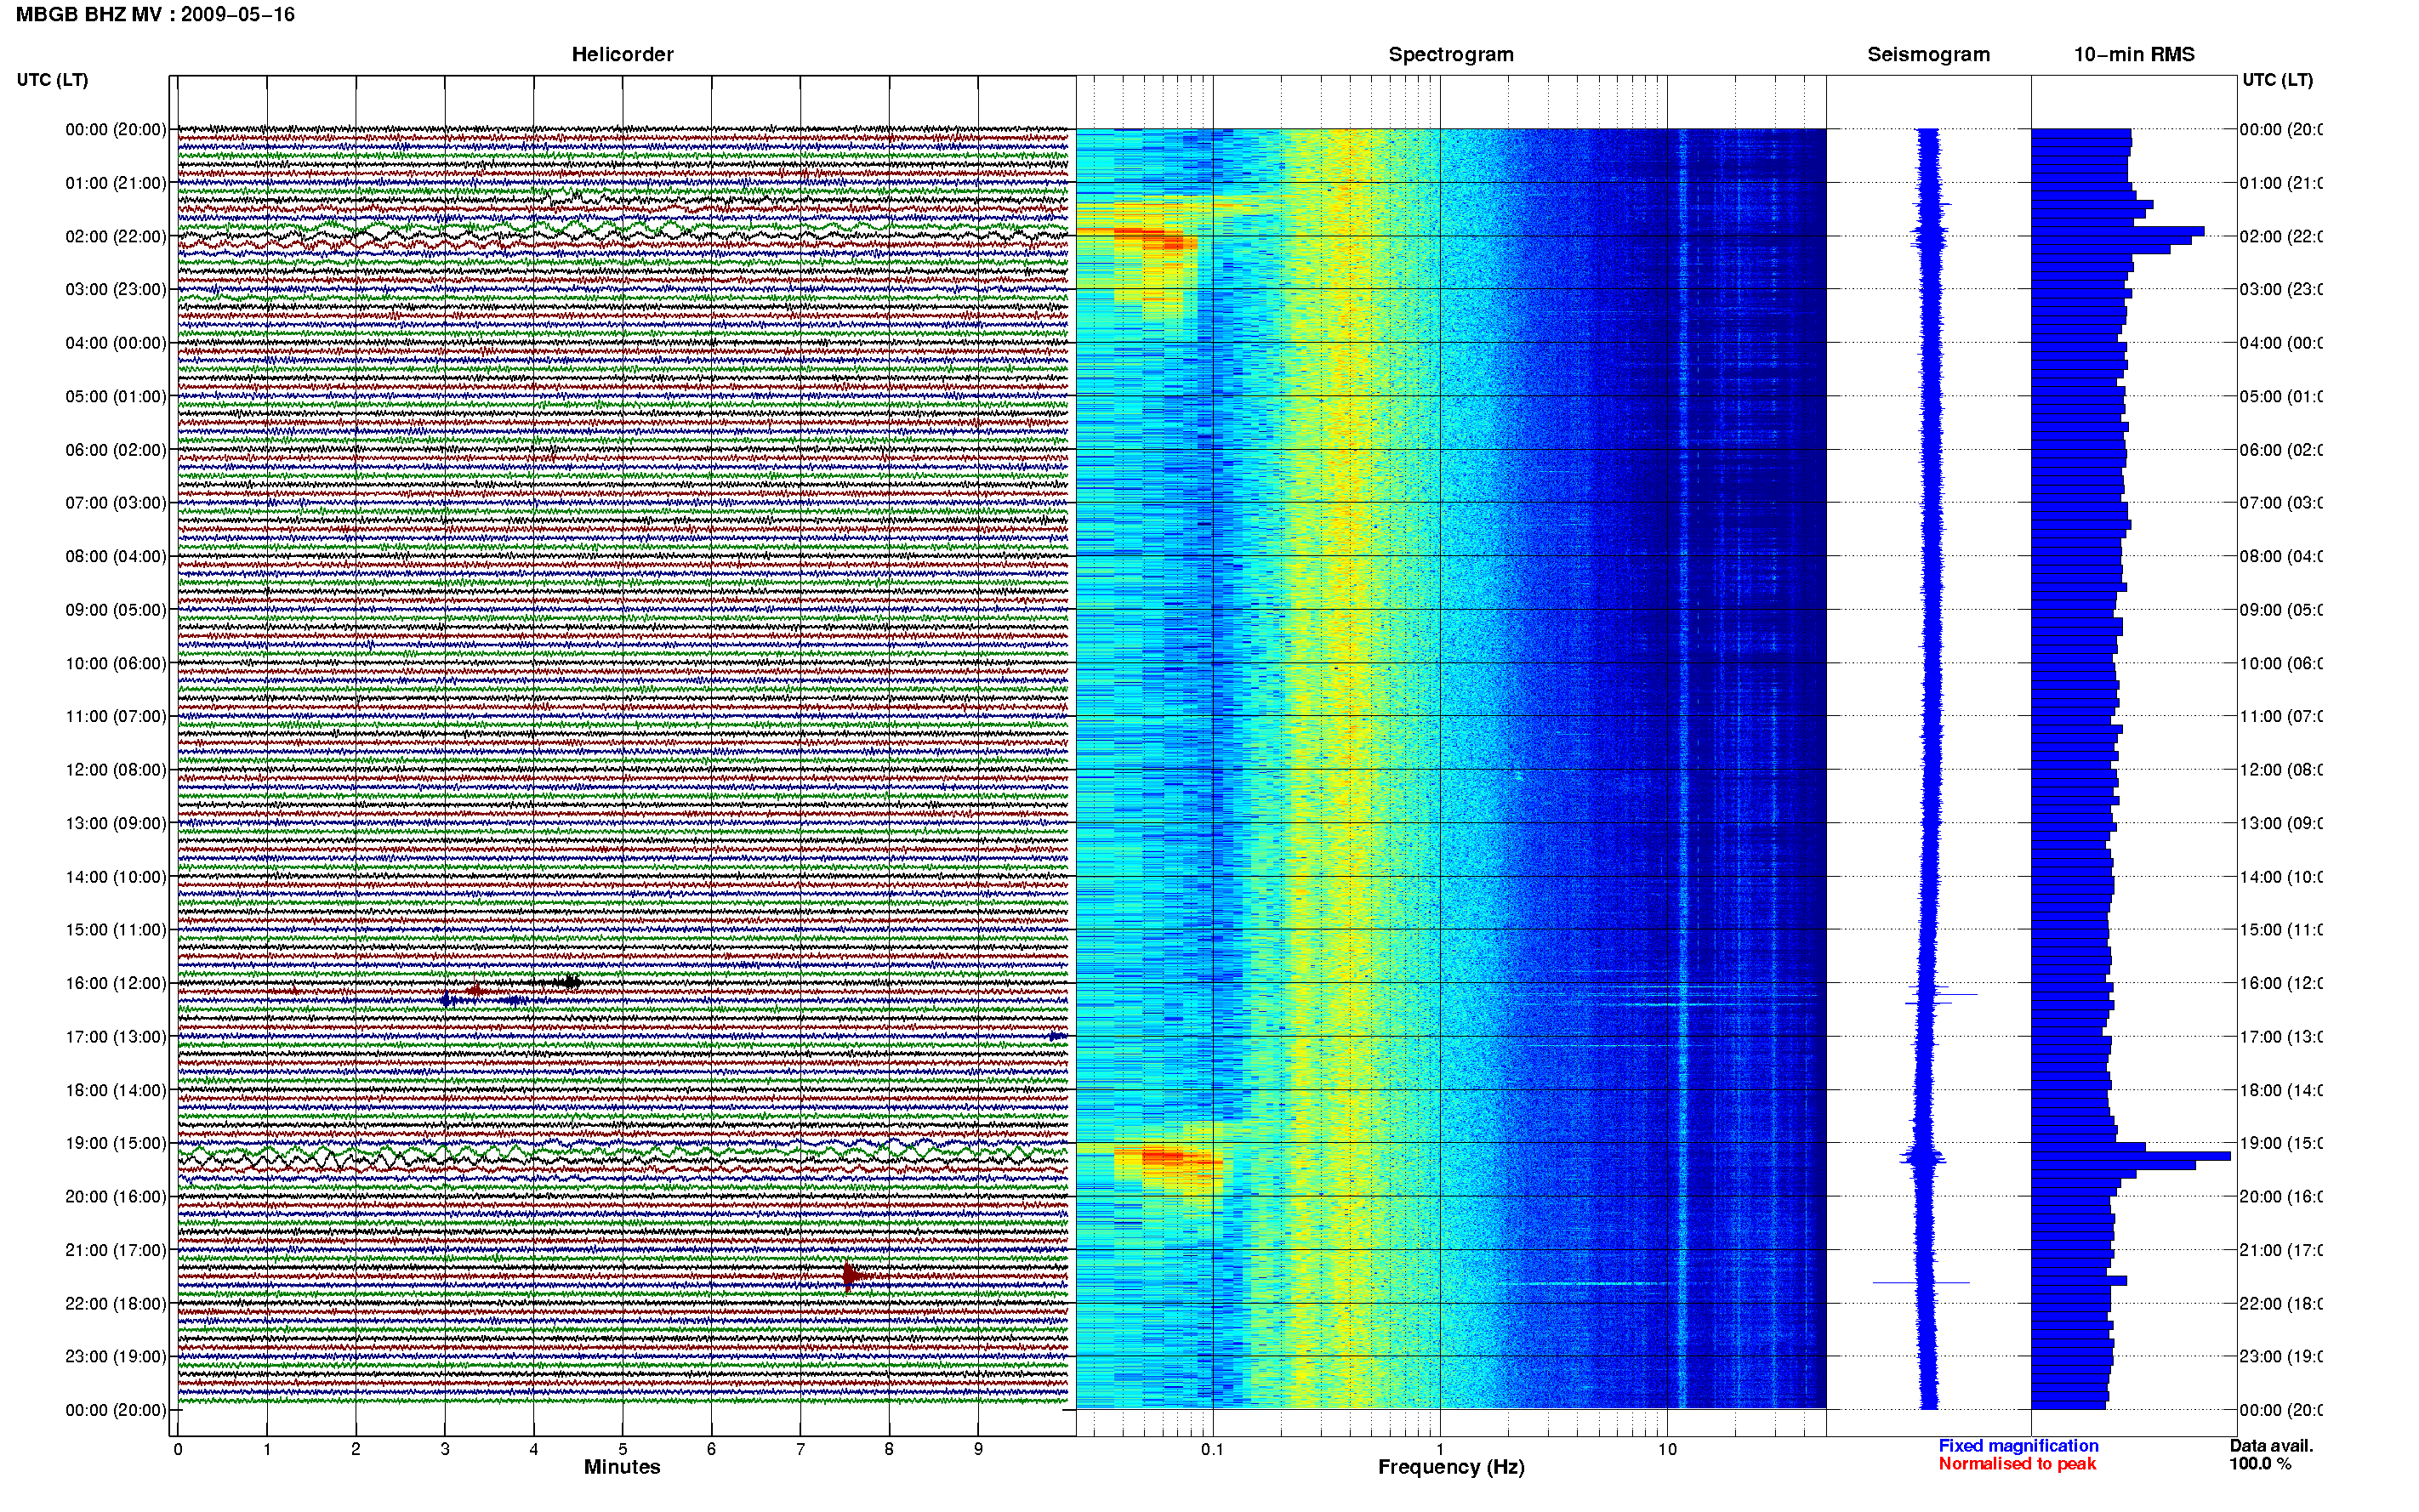Click the right-side '14:00 (10:0' time label
The image size is (2419, 1512).
(x=2281, y=877)
